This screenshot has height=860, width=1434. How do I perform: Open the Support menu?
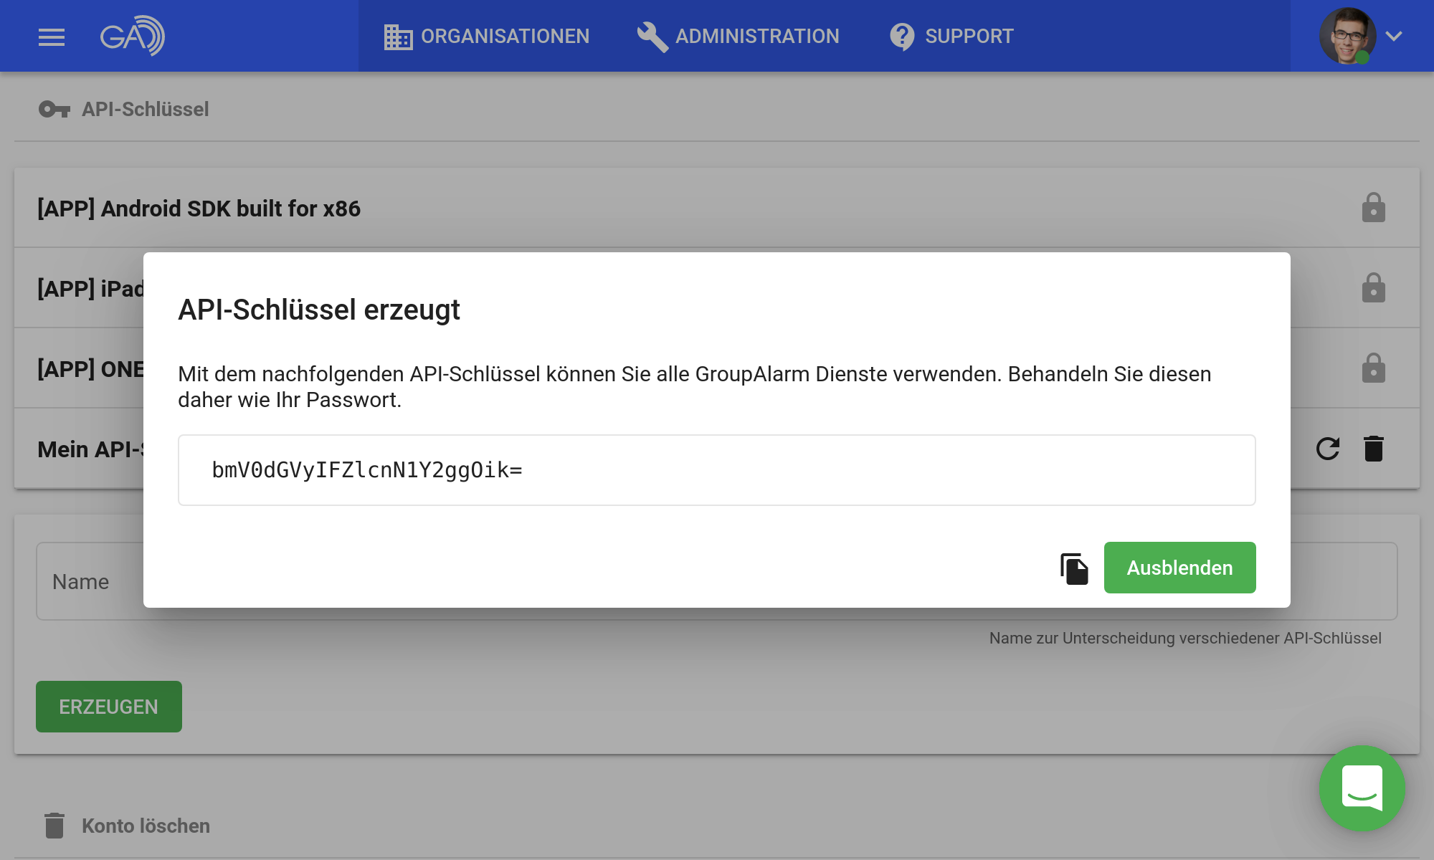click(951, 37)
